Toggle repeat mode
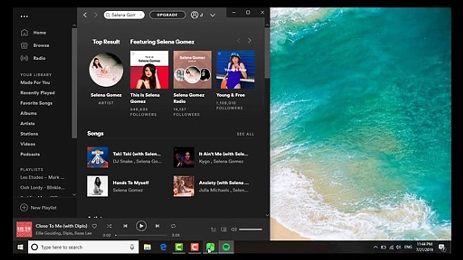Viewport: 463px width, 260px height. [173, 226]
